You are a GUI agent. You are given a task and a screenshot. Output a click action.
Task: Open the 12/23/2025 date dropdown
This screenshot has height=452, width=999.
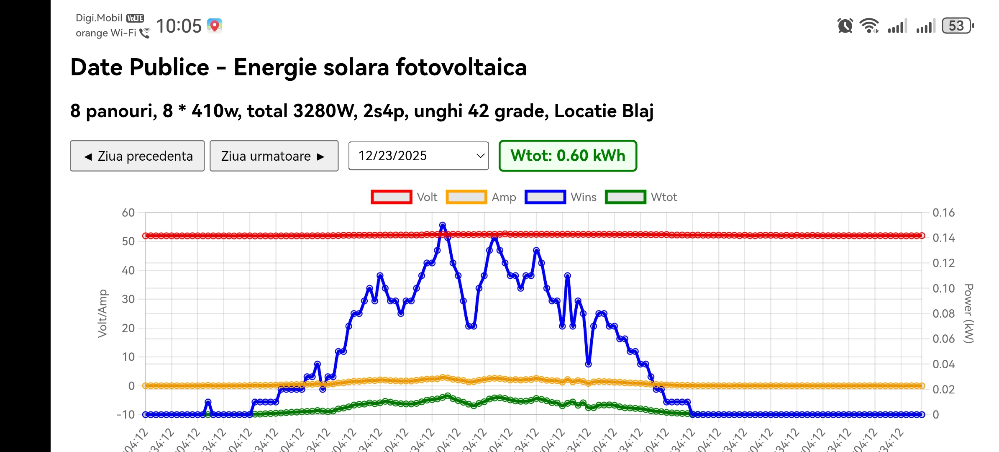tap(418, 156)
